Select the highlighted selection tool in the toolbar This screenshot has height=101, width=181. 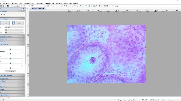coord(48,6)
